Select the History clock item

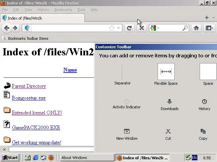[x=204, y=105]
